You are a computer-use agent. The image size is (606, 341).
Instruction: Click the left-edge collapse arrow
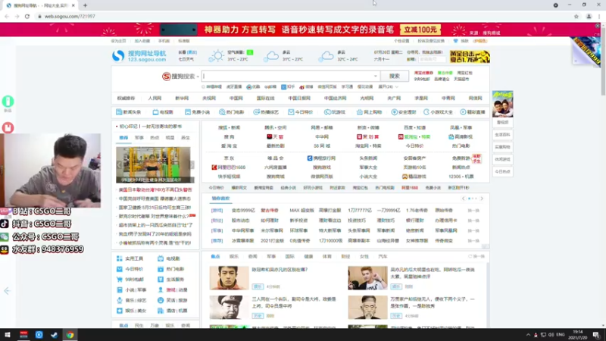tap(7, 291)
